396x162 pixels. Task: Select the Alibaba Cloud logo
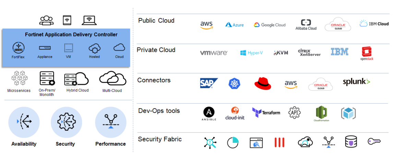click(x=306, y=25)
